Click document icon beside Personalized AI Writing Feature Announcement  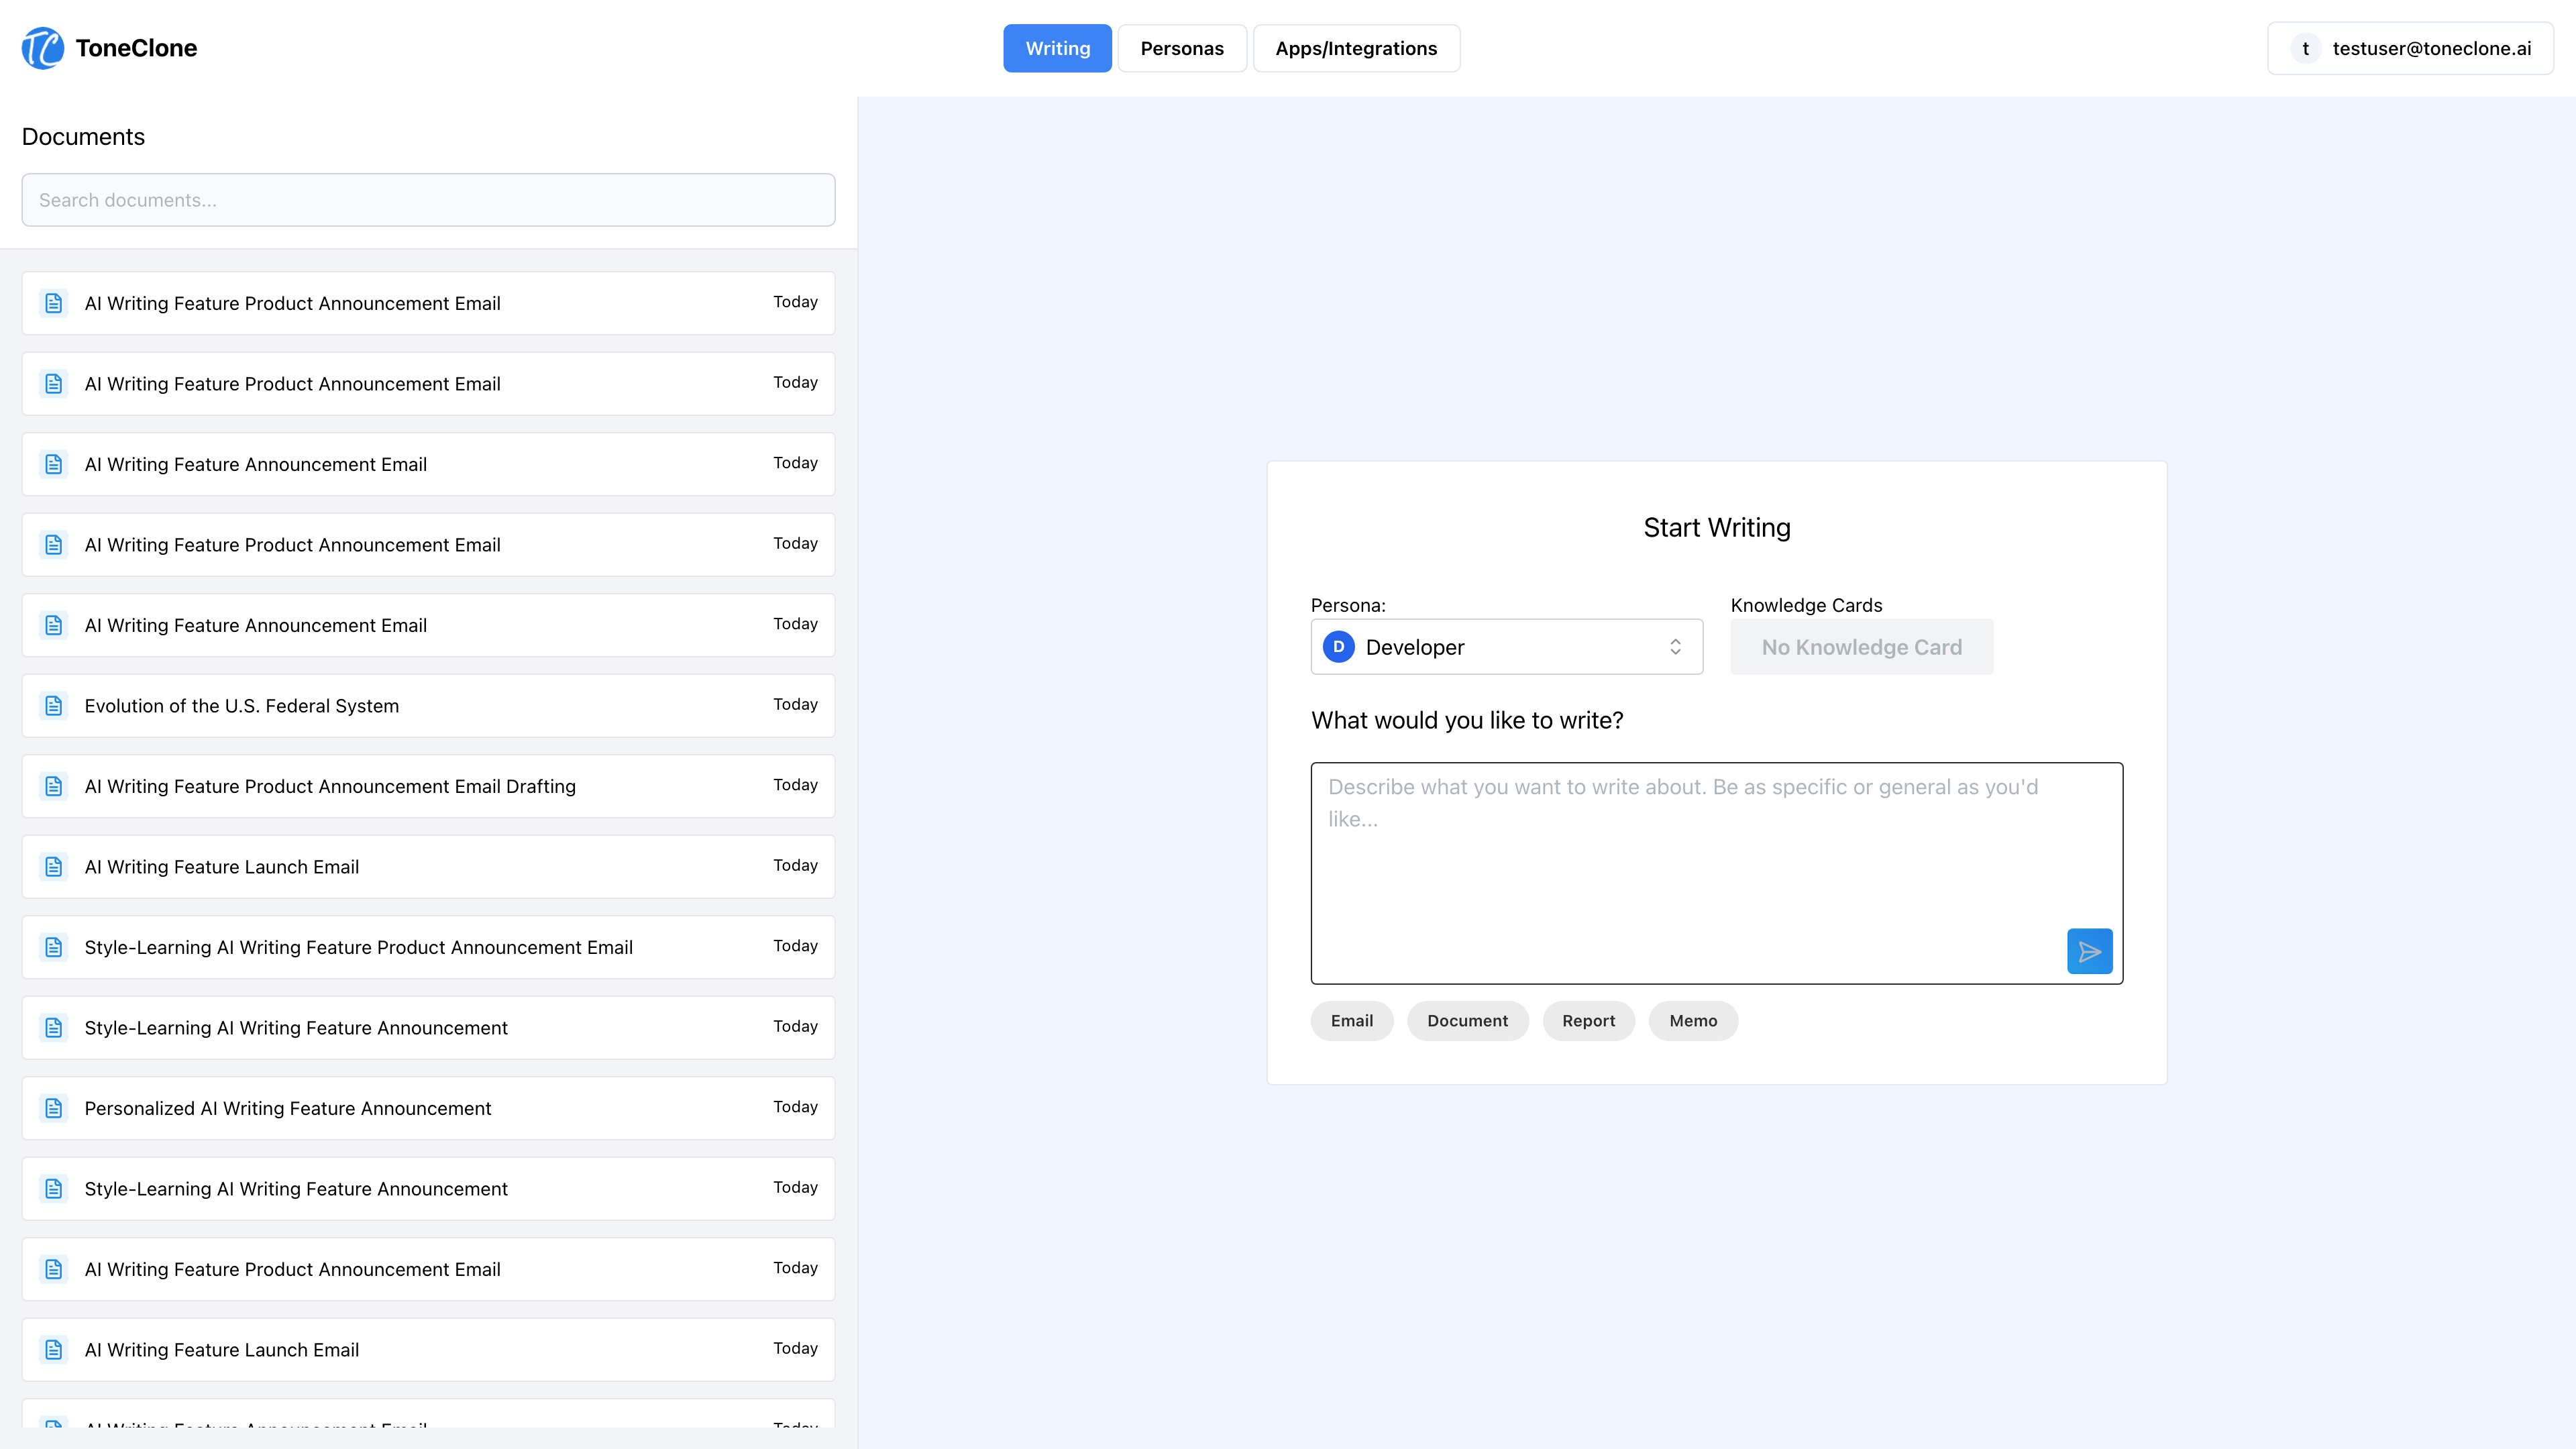(54, 1108)
